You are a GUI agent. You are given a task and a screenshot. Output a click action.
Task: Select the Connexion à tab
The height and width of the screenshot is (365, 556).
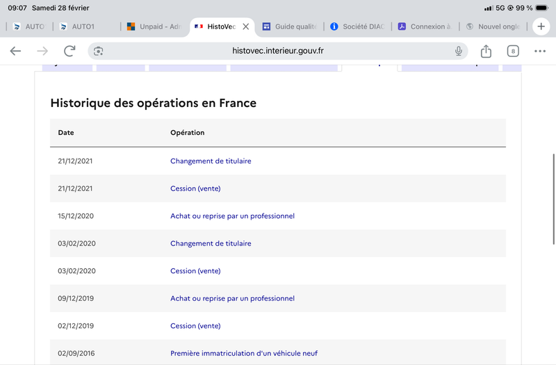point(424,26)
